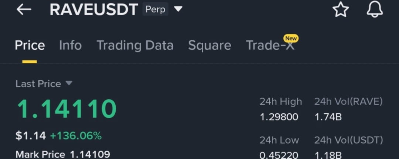Open the RAVEUSDT pair selector arrow

[x=178, y=9]
